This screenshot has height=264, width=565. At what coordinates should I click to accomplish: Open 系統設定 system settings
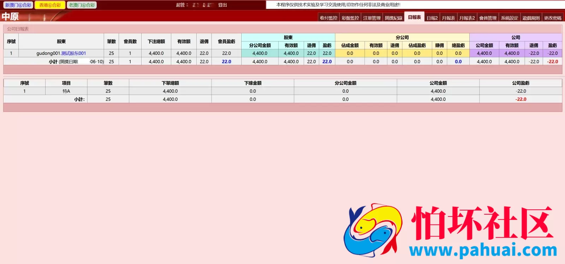click(x=509, y=18)
